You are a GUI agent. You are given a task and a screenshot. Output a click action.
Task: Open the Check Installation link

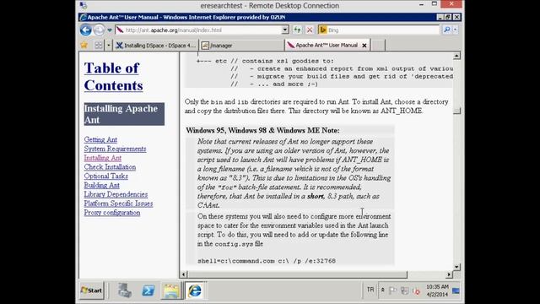click(110, 167)
